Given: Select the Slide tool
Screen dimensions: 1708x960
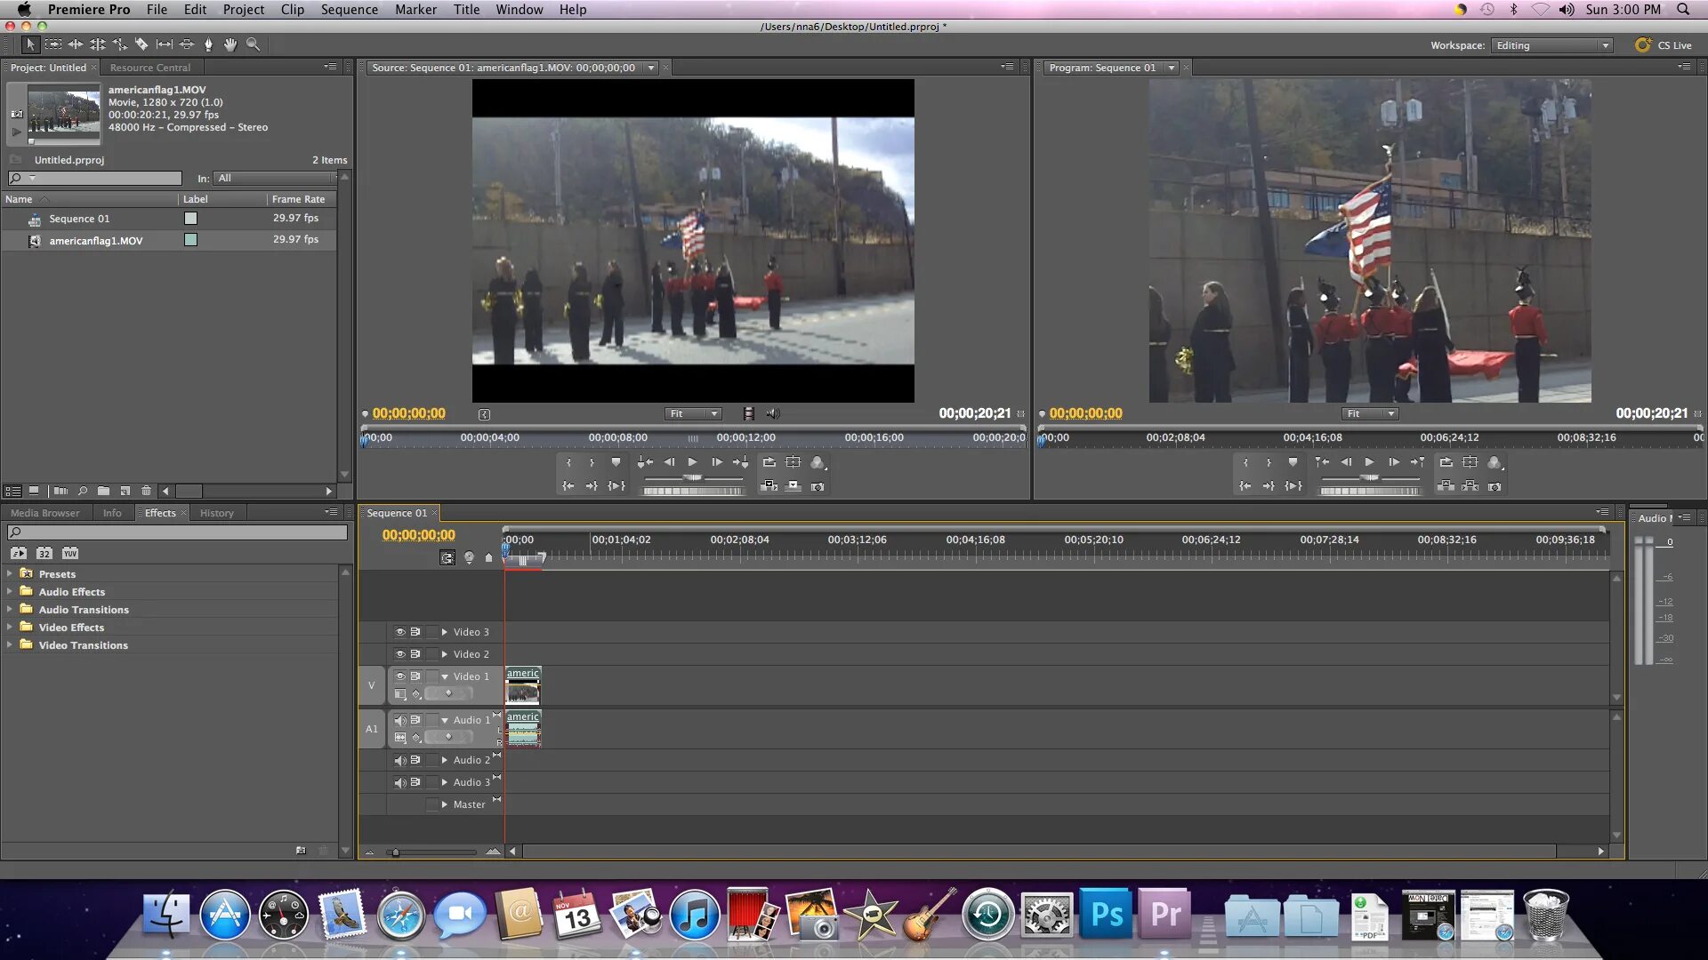Looking at the screenshot, I should pyautogui.click(x=187, y=44).
